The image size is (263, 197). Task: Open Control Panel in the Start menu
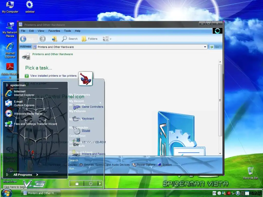pyautogui.click(x=77, y=136)
